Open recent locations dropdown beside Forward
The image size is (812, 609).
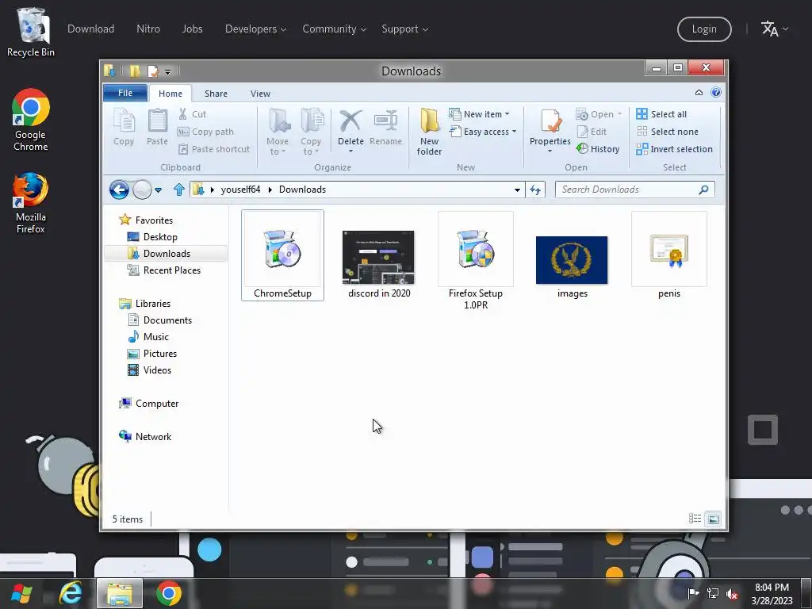[159, 190]
